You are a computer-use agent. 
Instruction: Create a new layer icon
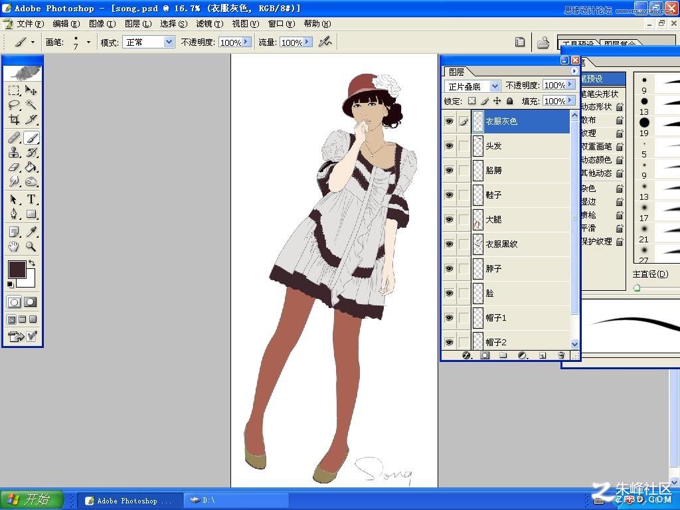click(x=542, y=355)
